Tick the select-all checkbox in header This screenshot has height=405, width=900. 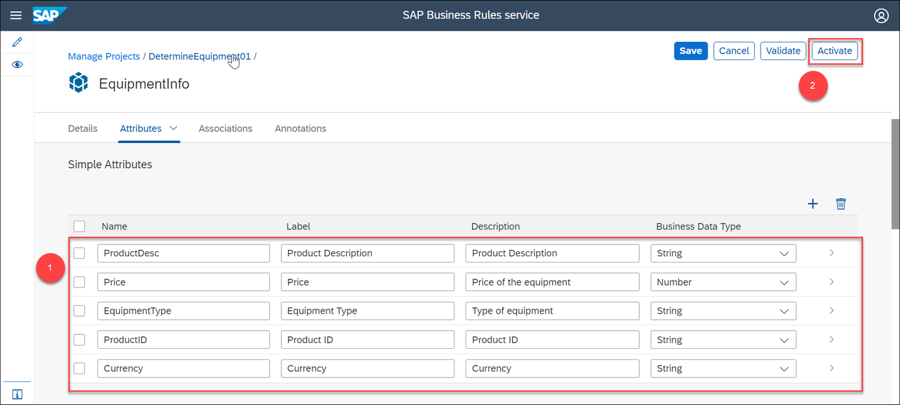pos(79,226)
